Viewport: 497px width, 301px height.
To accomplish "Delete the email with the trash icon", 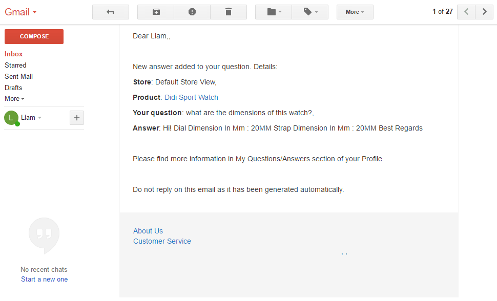I will [x=229, y=12].
